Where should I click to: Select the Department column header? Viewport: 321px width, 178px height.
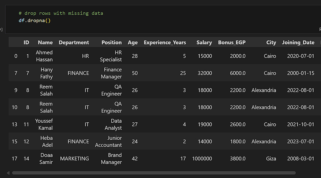[74, 43]
